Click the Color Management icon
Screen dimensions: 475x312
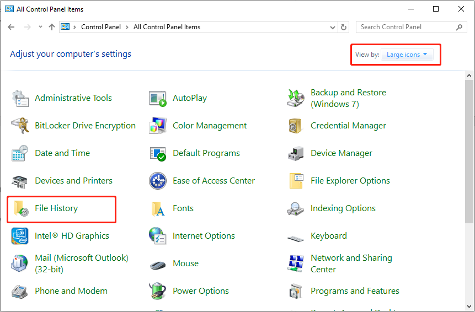click(x=158, y=126)
